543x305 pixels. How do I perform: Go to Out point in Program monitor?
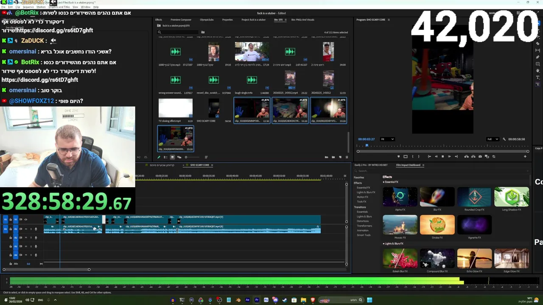point(456,157)
